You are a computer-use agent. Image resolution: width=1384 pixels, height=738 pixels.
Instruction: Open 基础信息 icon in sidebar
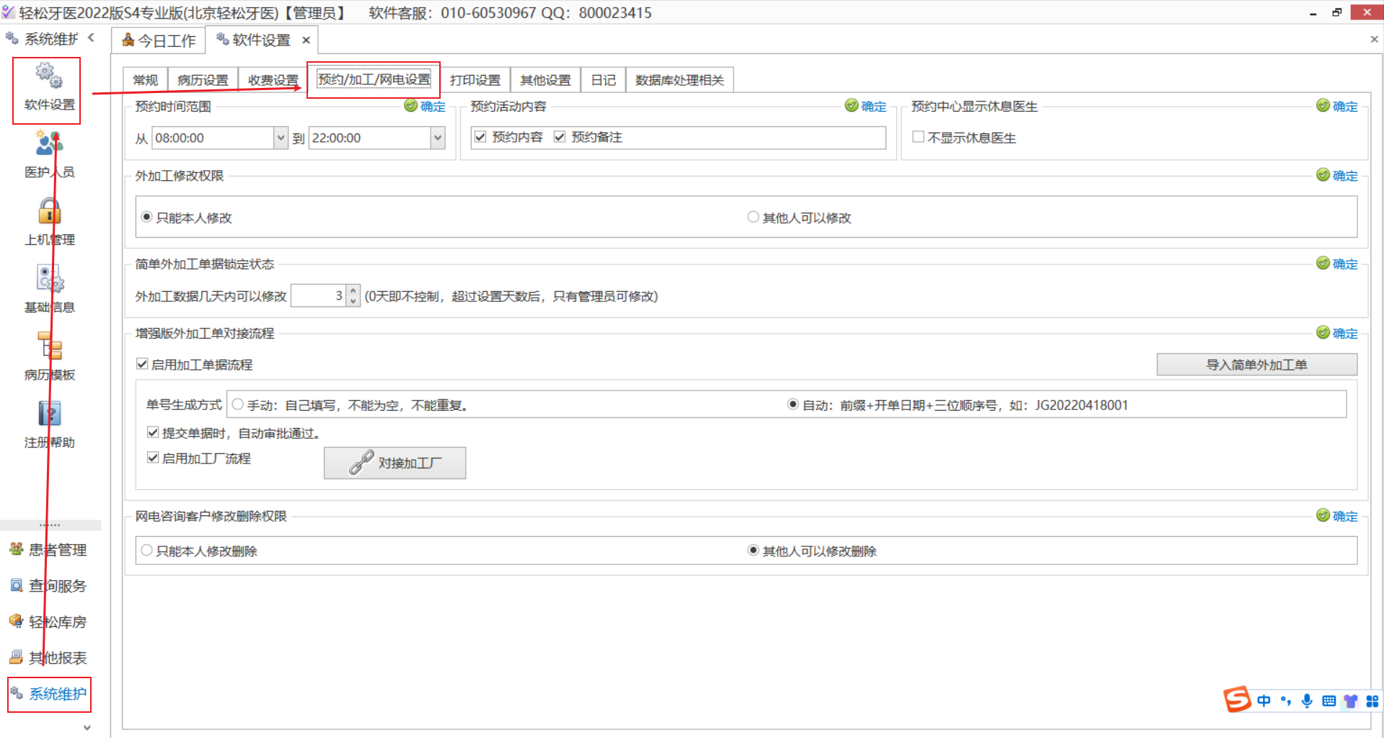(x=49, y=288)
